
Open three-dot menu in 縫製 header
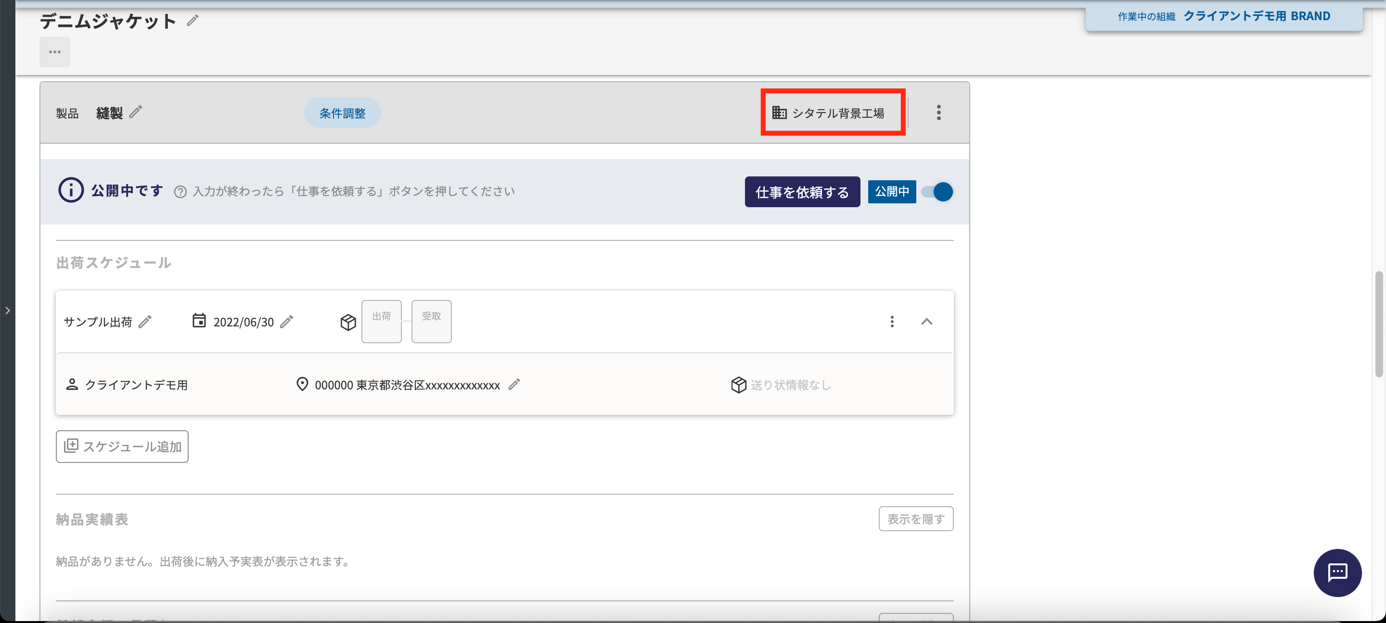click(938, 112)
